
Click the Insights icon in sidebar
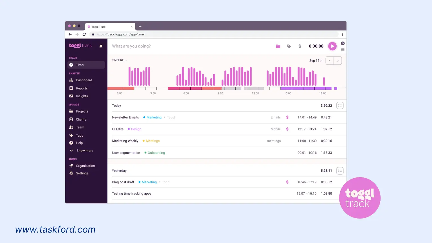tap(71, 96)
